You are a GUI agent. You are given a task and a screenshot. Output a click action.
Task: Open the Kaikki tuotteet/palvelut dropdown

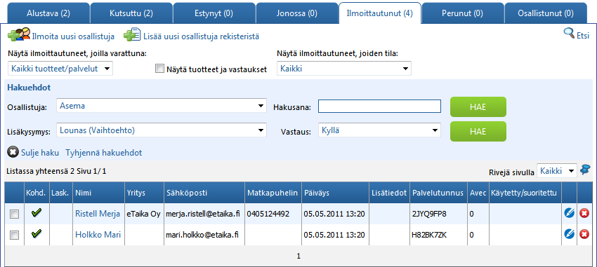click(x=60, y=69)
